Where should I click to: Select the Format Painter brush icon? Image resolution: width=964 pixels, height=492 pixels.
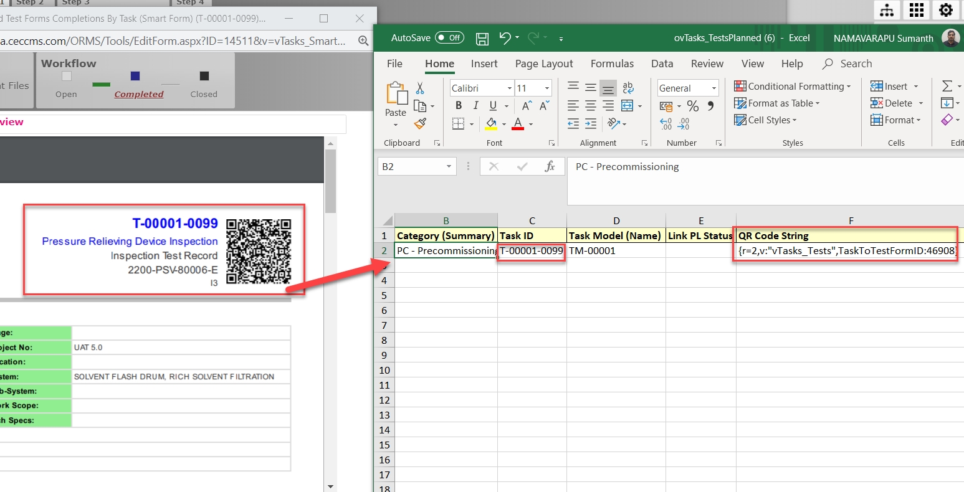click(x=420, y=123)
